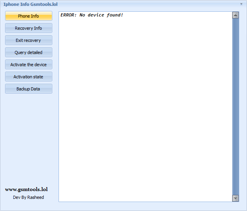Click the vertical scrollbar thumb
Image resolution: width=247 pixels, height=211 pixels.
[235, 106]
